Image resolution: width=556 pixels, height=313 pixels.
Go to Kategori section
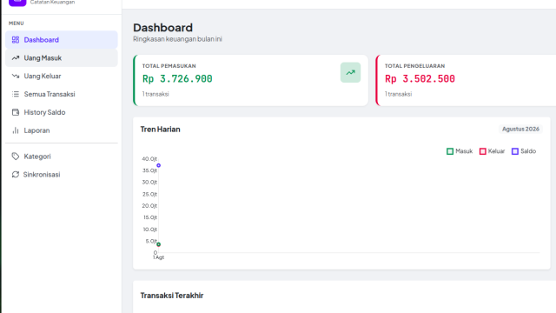pyautogui.click(x=62, y=156)
